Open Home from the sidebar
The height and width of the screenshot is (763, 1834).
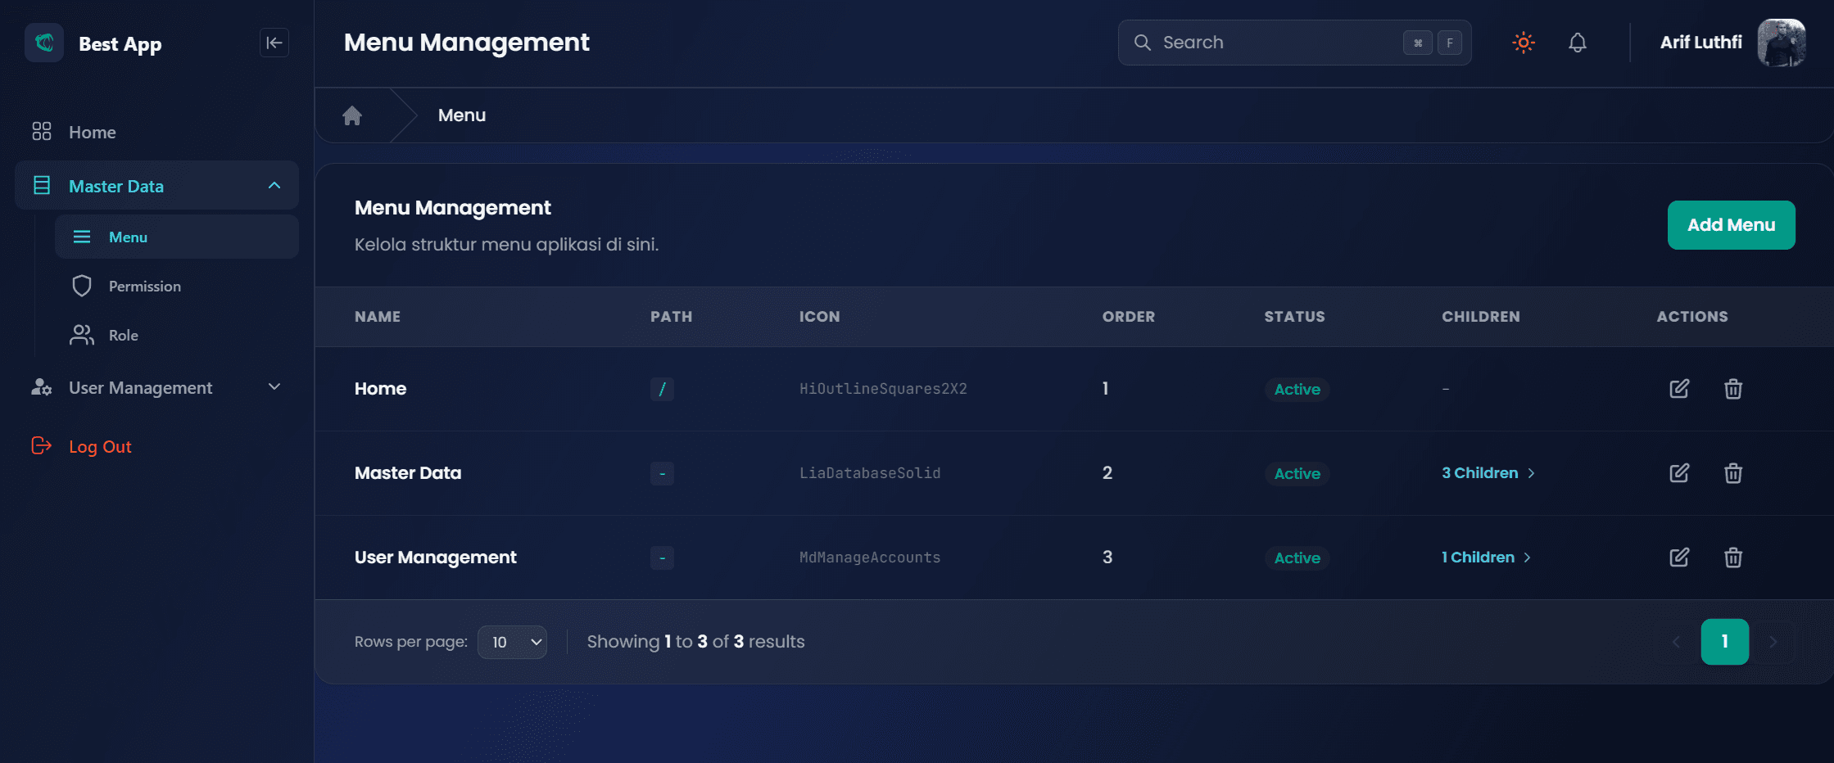click(92, 131)
